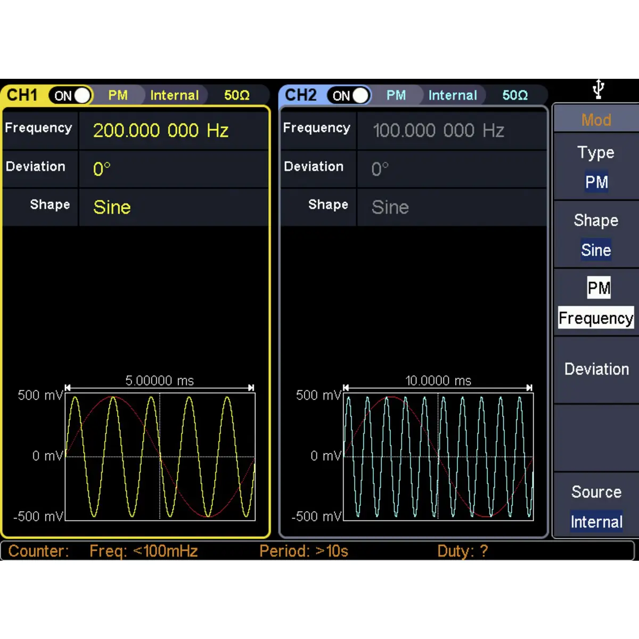Select the CH1 channel label
The image size is (639, 639).
(22, 95)
